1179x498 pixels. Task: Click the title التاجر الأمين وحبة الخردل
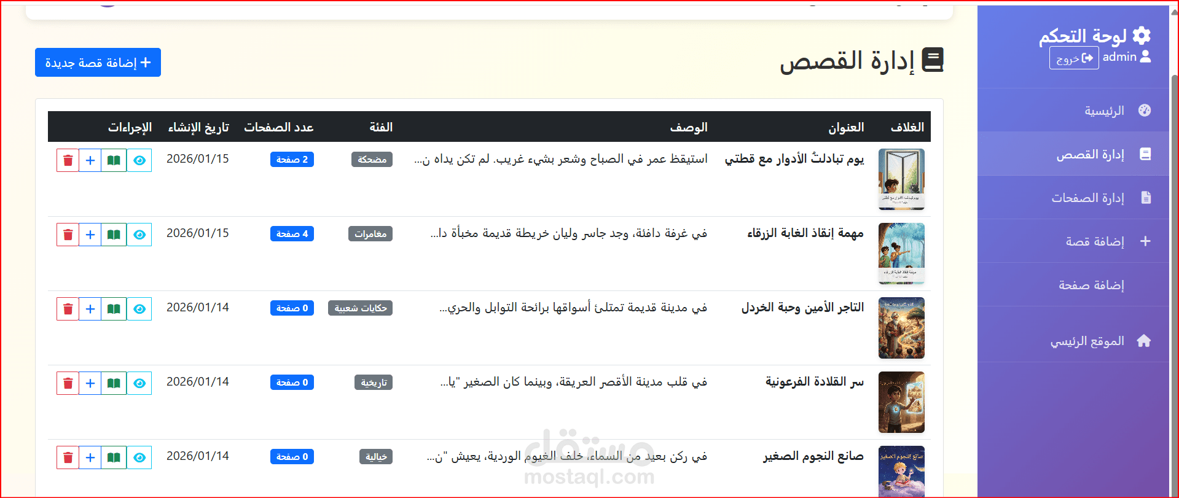[x=802, y=308]
